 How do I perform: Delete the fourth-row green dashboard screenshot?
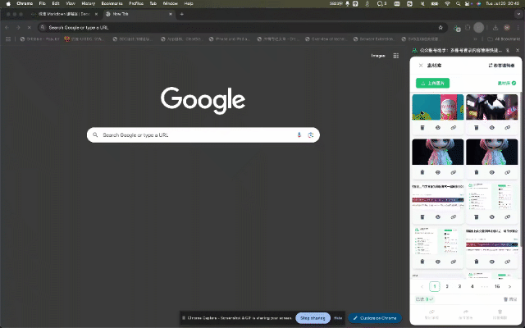click(x=422, y=262)
